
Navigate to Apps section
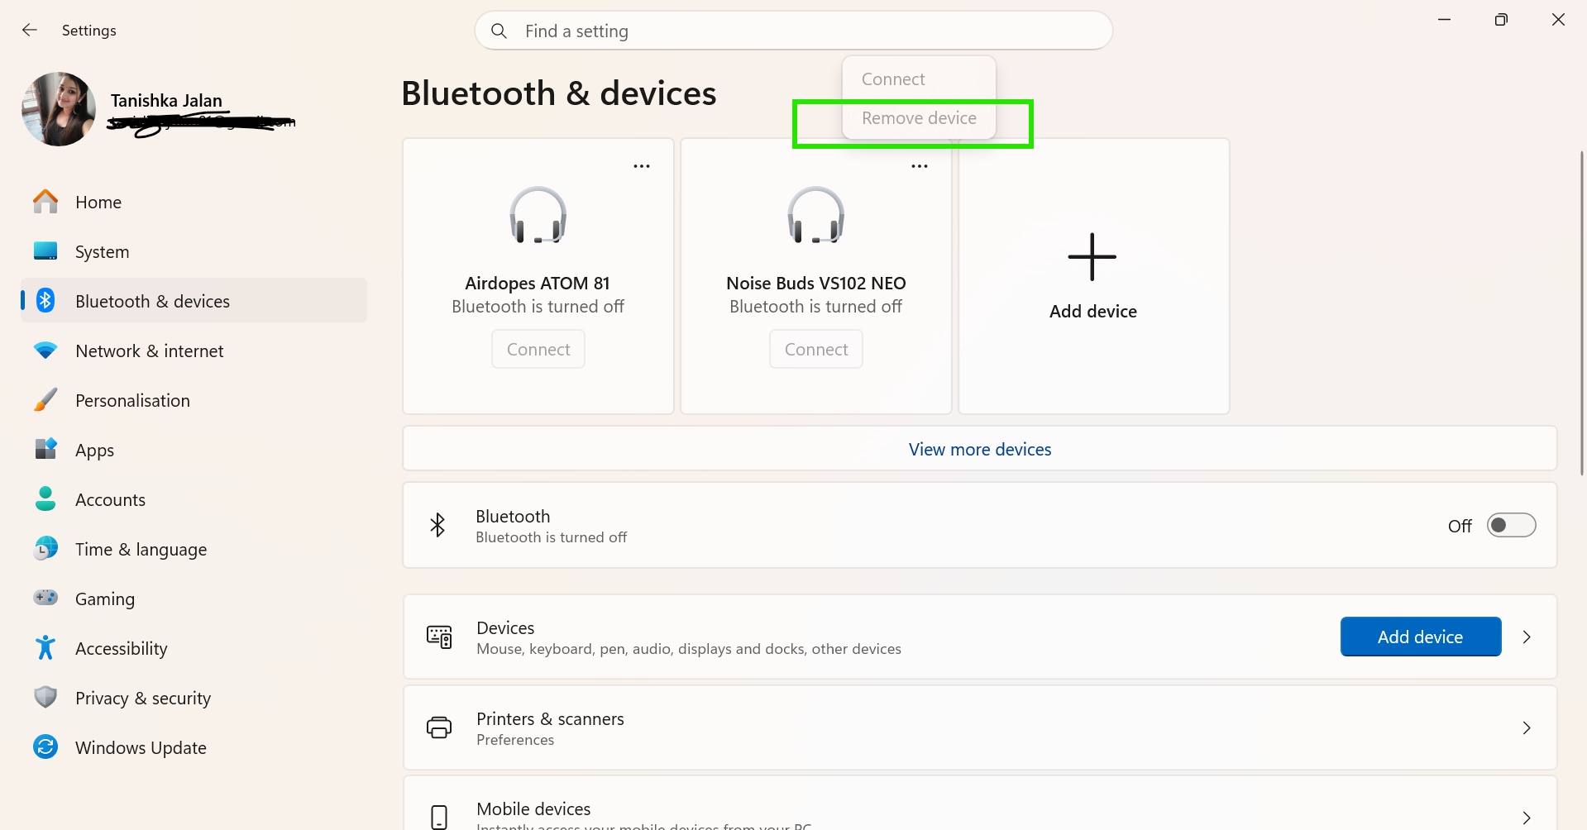[x=194, y=450]
